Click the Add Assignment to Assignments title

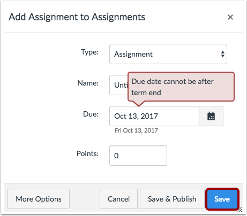77,17
